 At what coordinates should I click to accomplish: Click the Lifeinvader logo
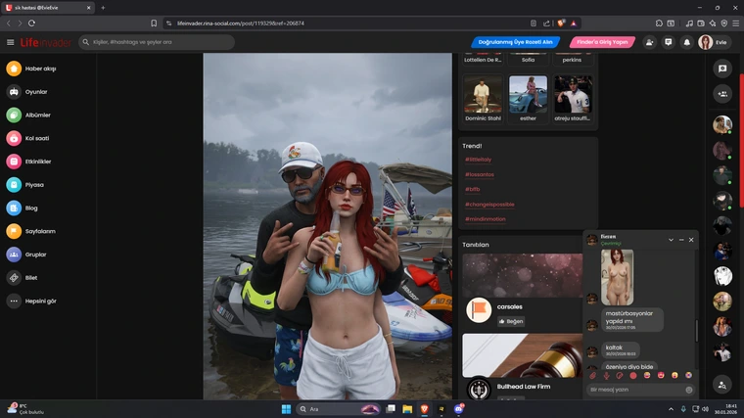coord(46,42)
